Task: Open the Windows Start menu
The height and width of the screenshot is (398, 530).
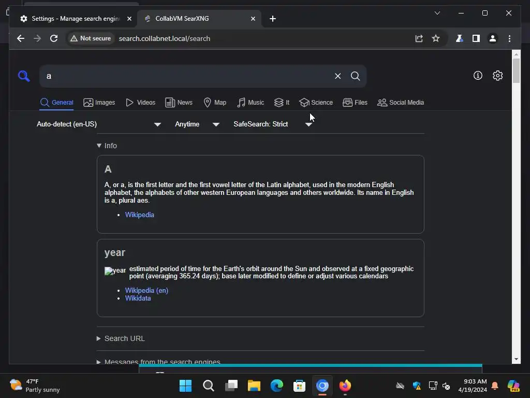Action: tap(186, 386)
